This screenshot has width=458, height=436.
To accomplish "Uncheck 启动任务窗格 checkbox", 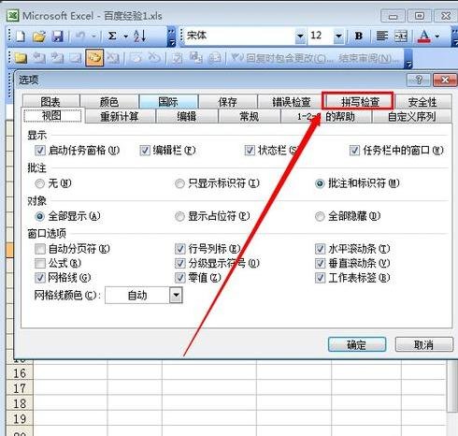I will coord(40,151).
